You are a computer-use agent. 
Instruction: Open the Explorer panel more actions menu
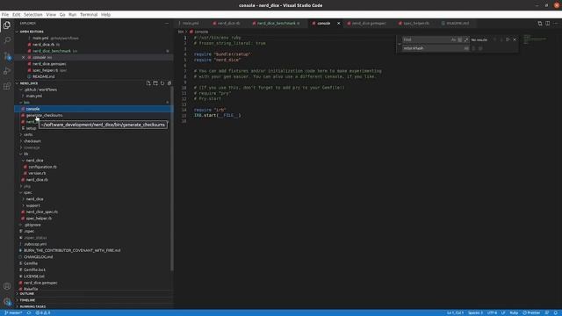(x=167, y=24)
